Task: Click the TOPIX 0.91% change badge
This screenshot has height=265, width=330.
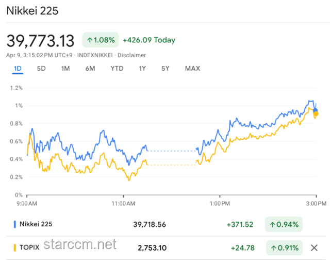Action: pos(285,248)
